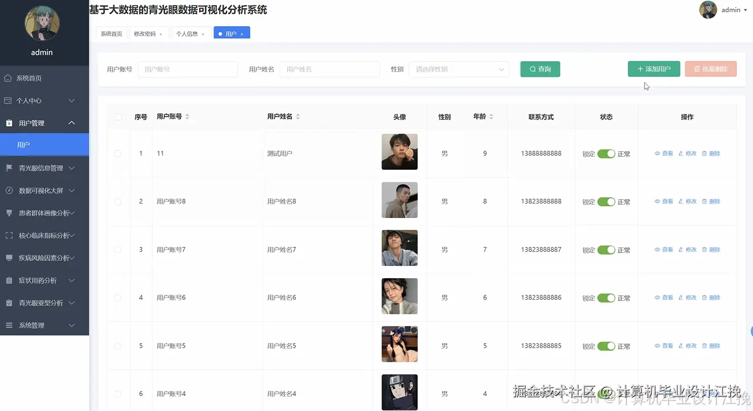The image size is (753, 411).
Task: Click the 数据可视化大屏 compass icon
Action: tap(9, 190)
